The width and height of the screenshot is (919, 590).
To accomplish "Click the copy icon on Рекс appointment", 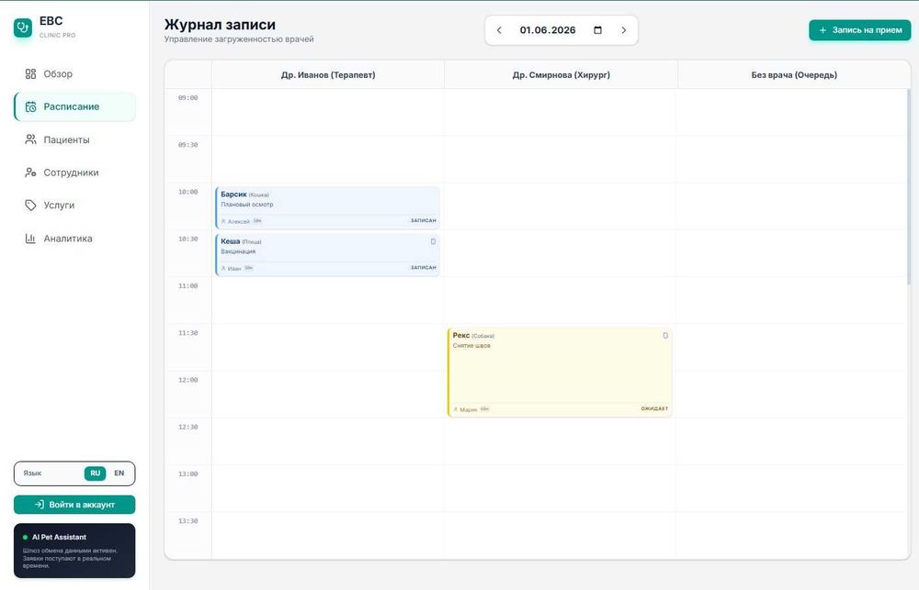I will coord(665,336).
